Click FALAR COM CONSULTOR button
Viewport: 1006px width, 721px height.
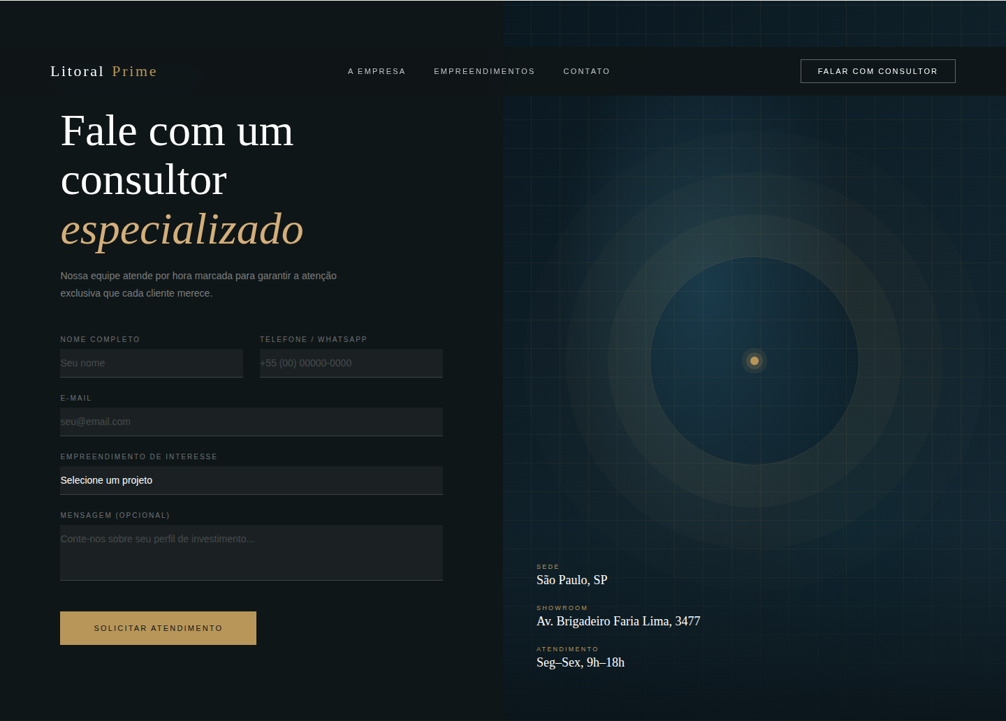pos(877,71)
